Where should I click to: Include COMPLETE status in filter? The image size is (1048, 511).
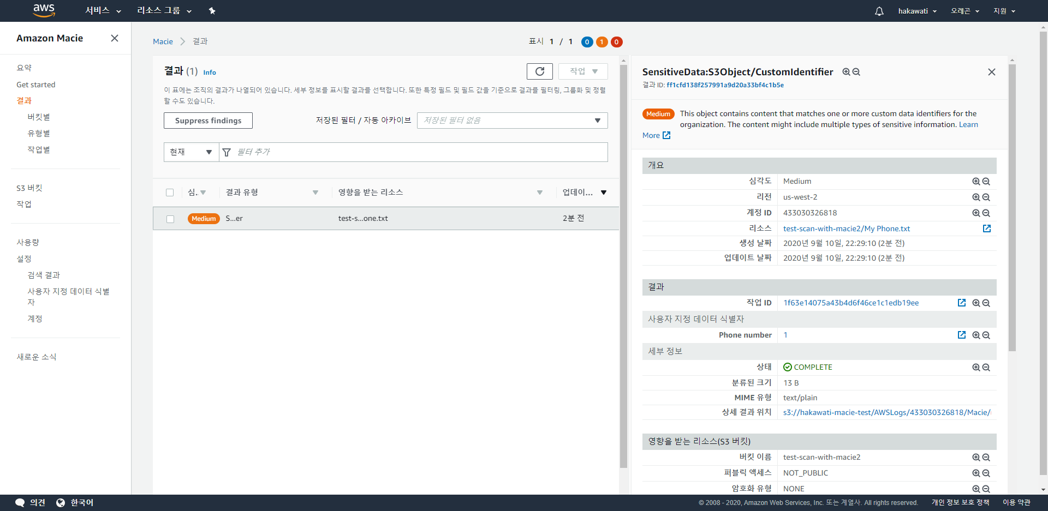[976, 368]
